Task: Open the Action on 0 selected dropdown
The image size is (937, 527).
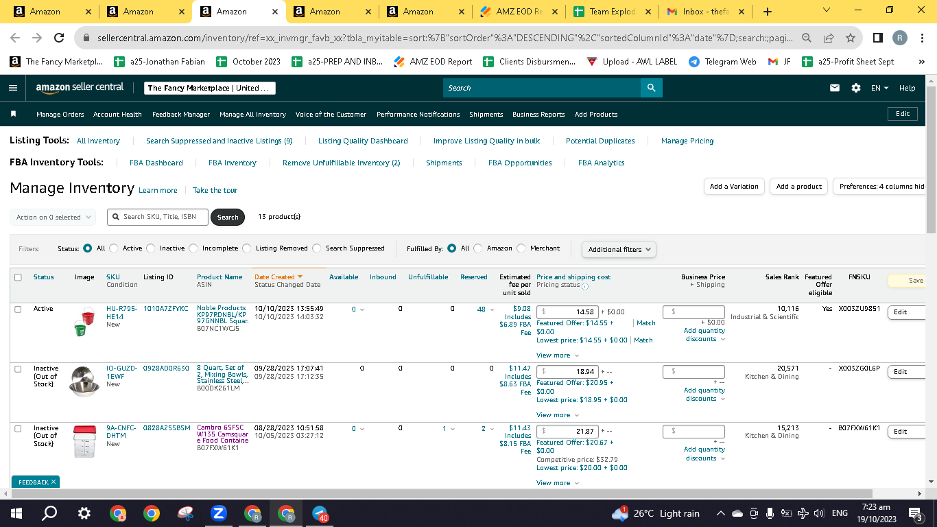Action: point(53,217)
